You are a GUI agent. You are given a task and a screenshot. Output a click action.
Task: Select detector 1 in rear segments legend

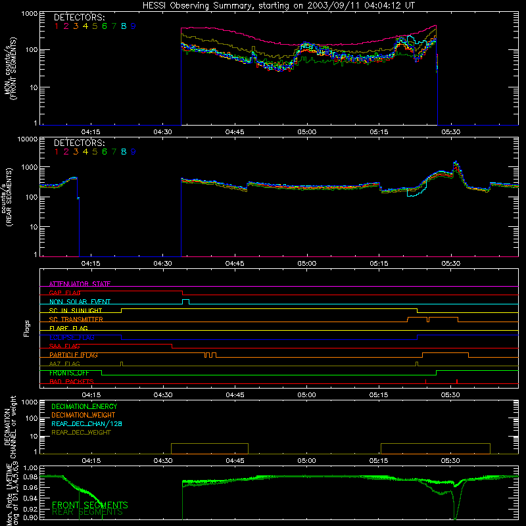point(57,152)
